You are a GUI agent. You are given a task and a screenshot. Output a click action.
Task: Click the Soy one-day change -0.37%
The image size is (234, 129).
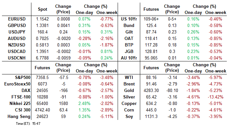[193, 117]
